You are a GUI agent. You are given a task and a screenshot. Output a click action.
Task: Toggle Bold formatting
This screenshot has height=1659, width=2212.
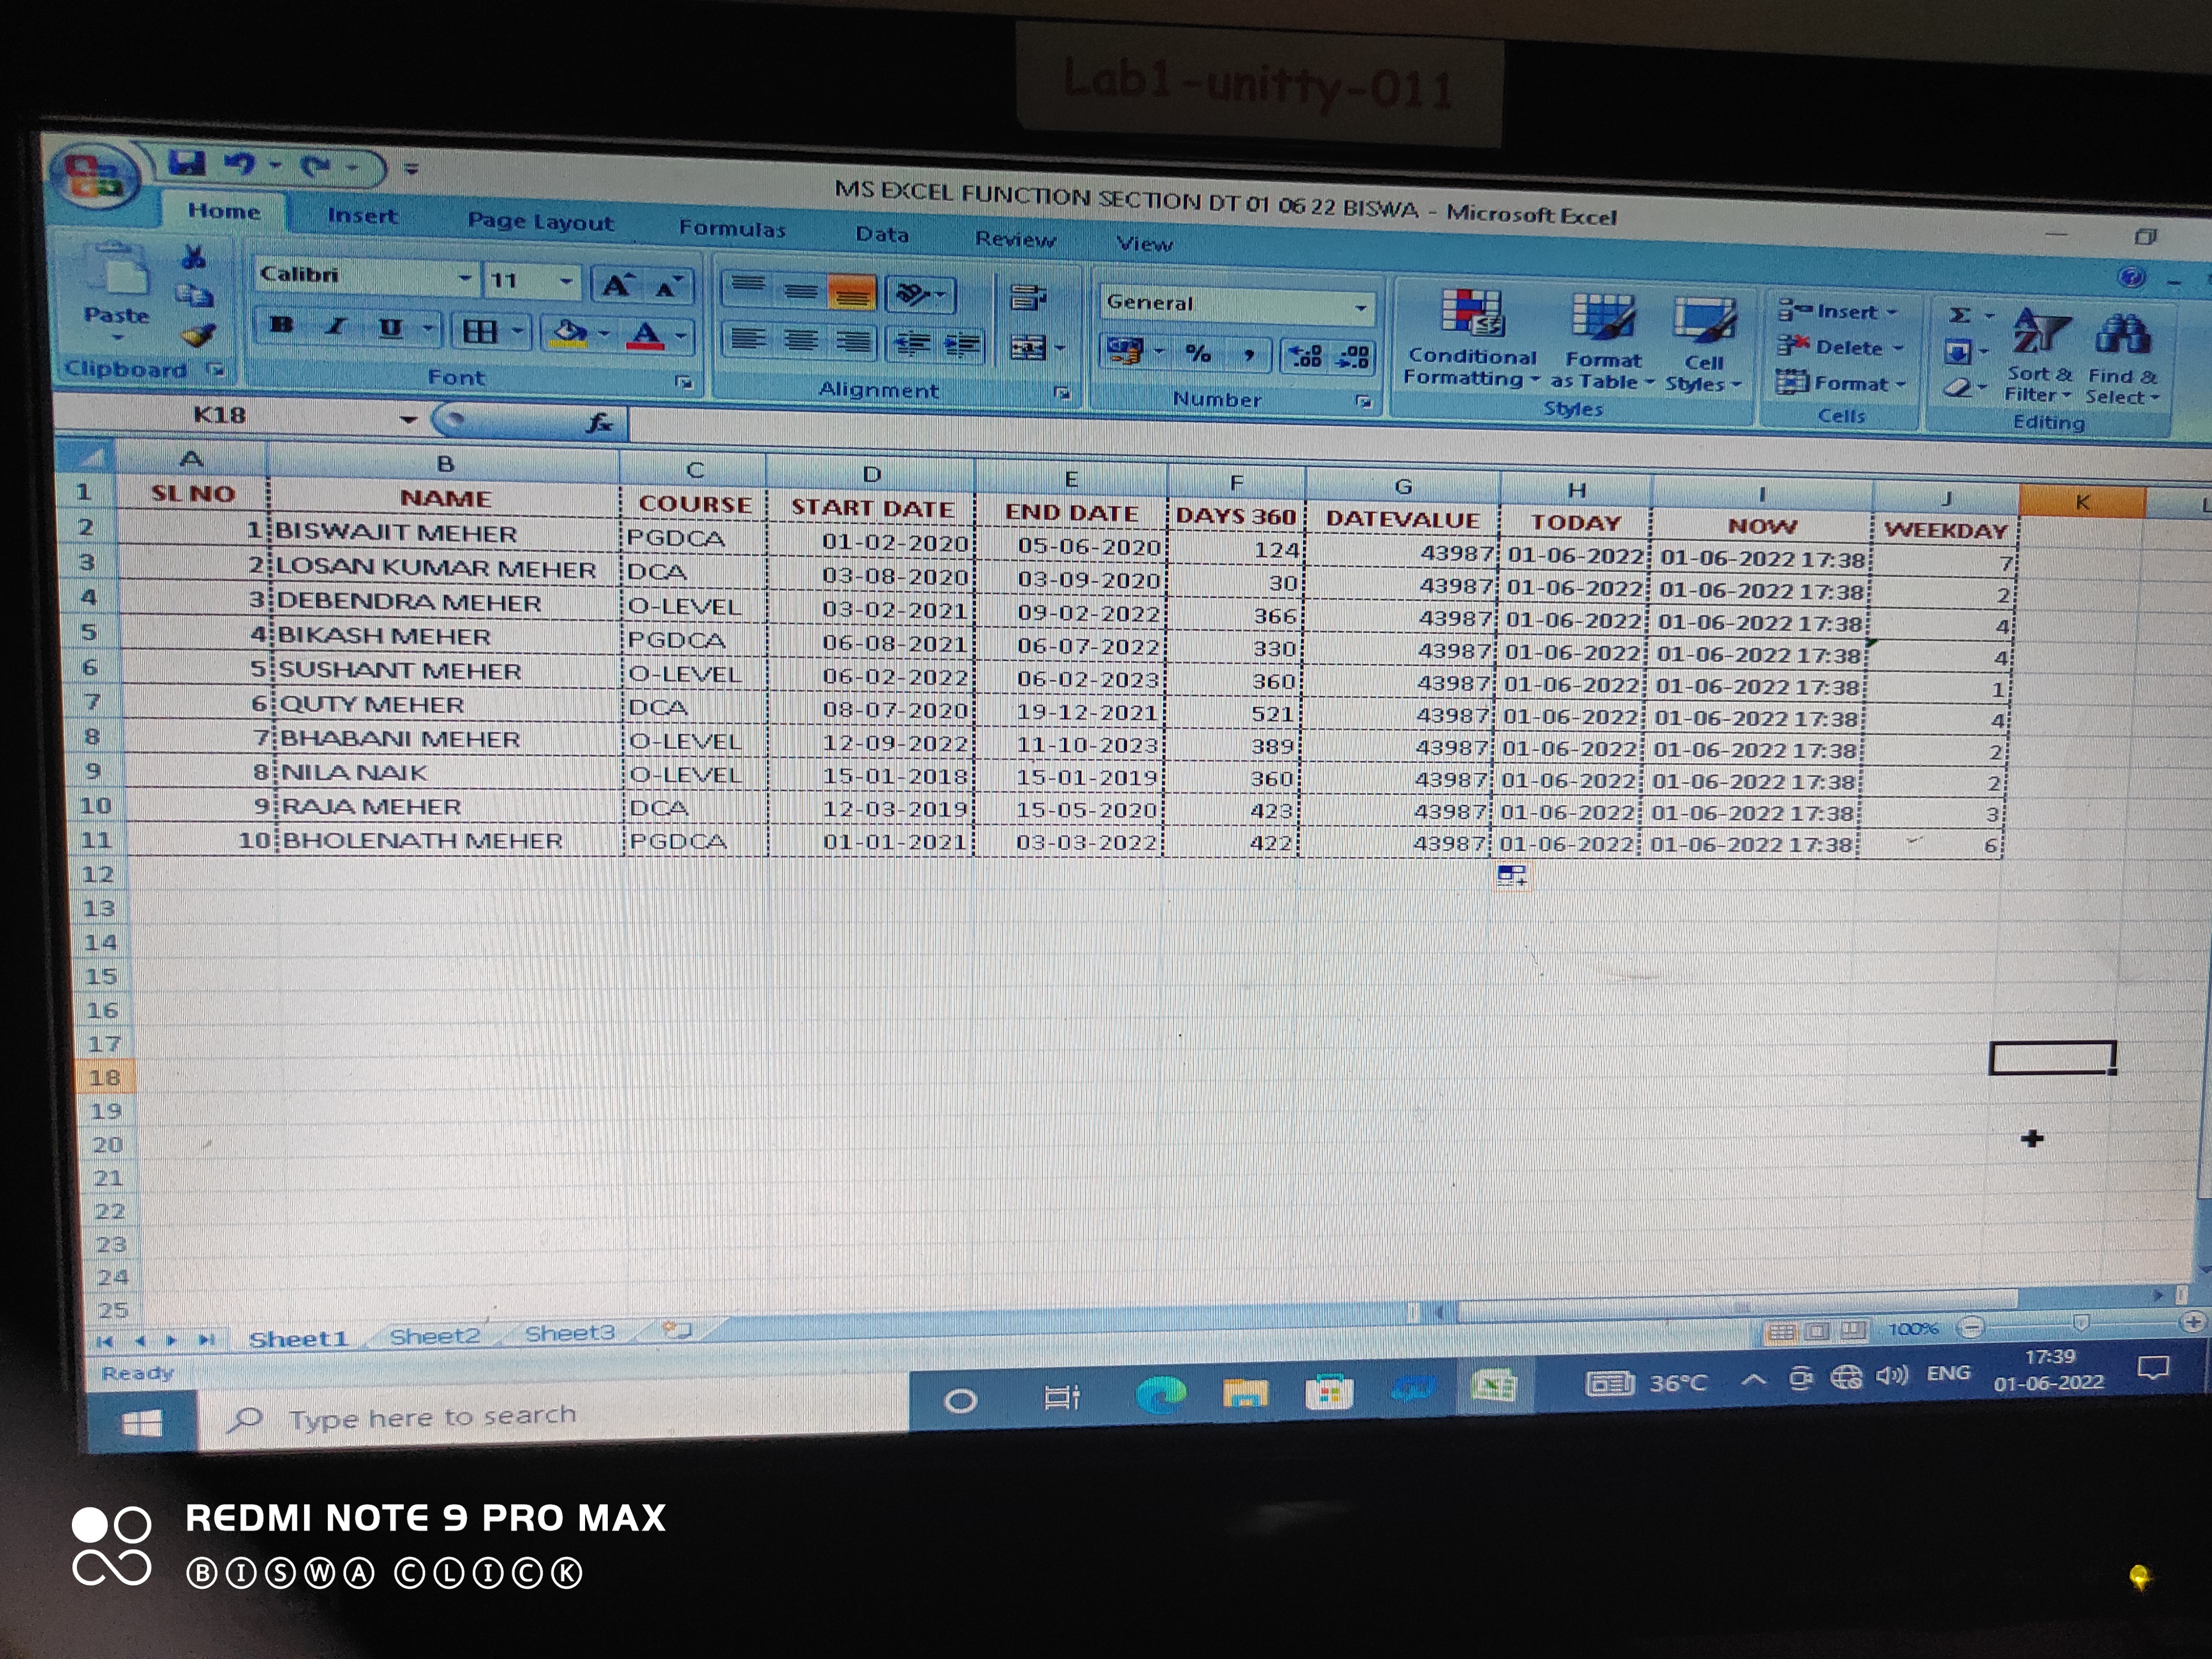point(282,325)
